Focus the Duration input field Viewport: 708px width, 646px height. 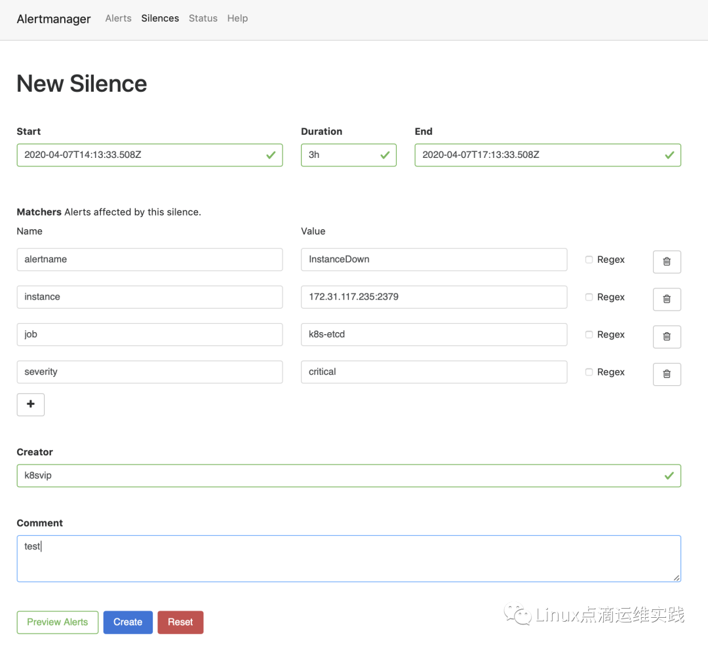coord(341,155)
